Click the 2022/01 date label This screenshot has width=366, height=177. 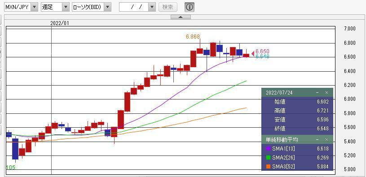(60, 23)
